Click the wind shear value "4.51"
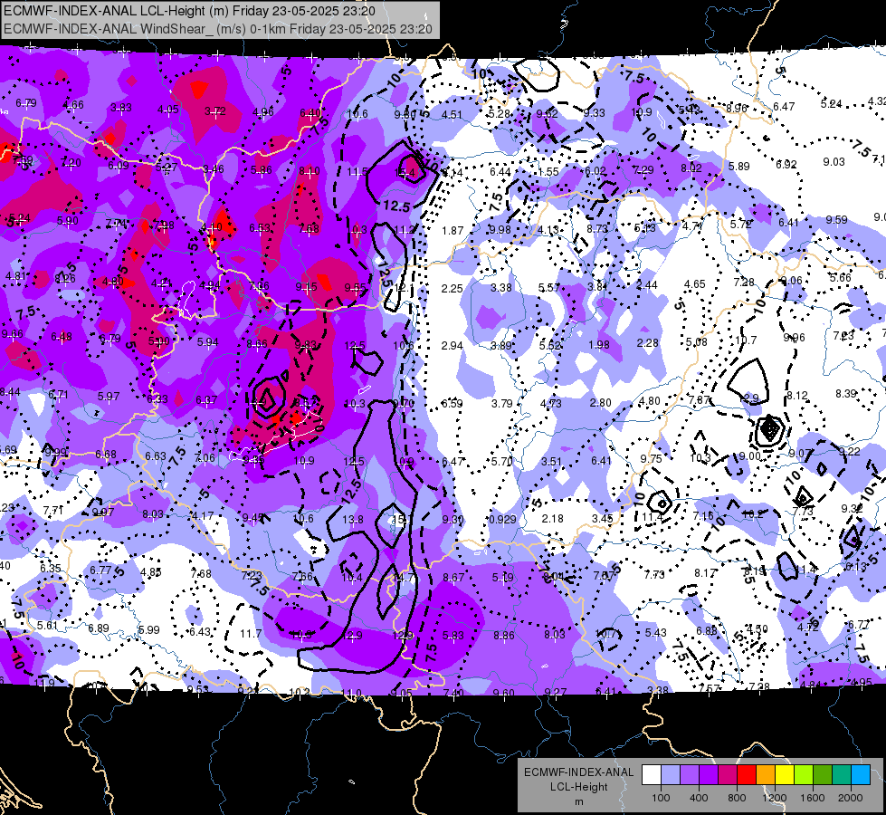This screenshot has width=886, height=815. coord(452,115)
